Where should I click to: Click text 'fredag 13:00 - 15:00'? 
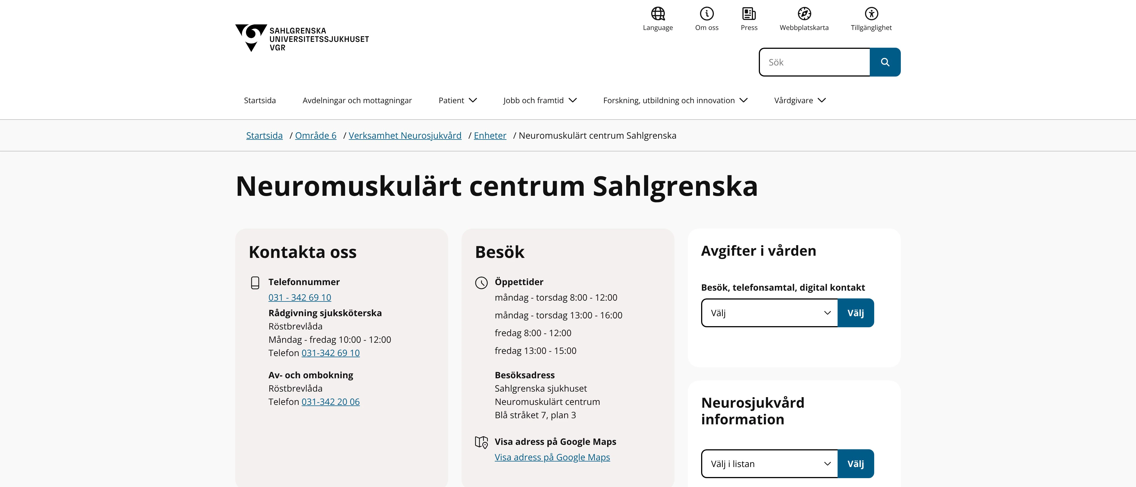(535, 351)
